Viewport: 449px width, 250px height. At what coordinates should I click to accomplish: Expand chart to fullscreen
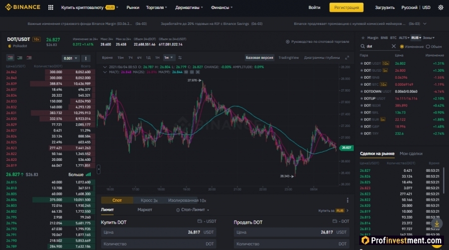coord(347,58)
